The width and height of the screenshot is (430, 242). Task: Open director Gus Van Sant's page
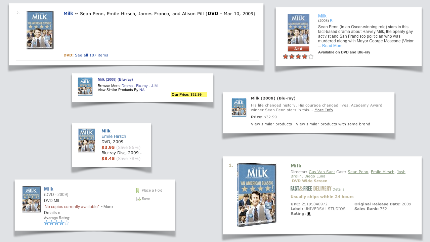pyautogui.click(x=321, y=171)
